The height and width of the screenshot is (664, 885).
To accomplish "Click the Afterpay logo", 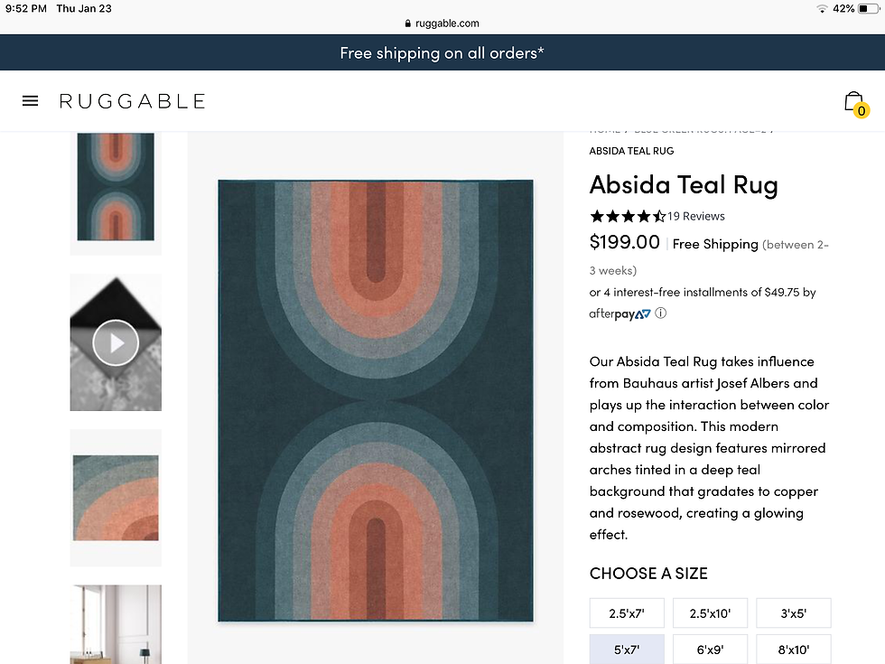I will 619,313.
